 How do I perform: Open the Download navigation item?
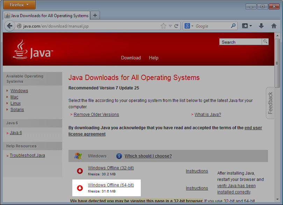pos(131,58)
